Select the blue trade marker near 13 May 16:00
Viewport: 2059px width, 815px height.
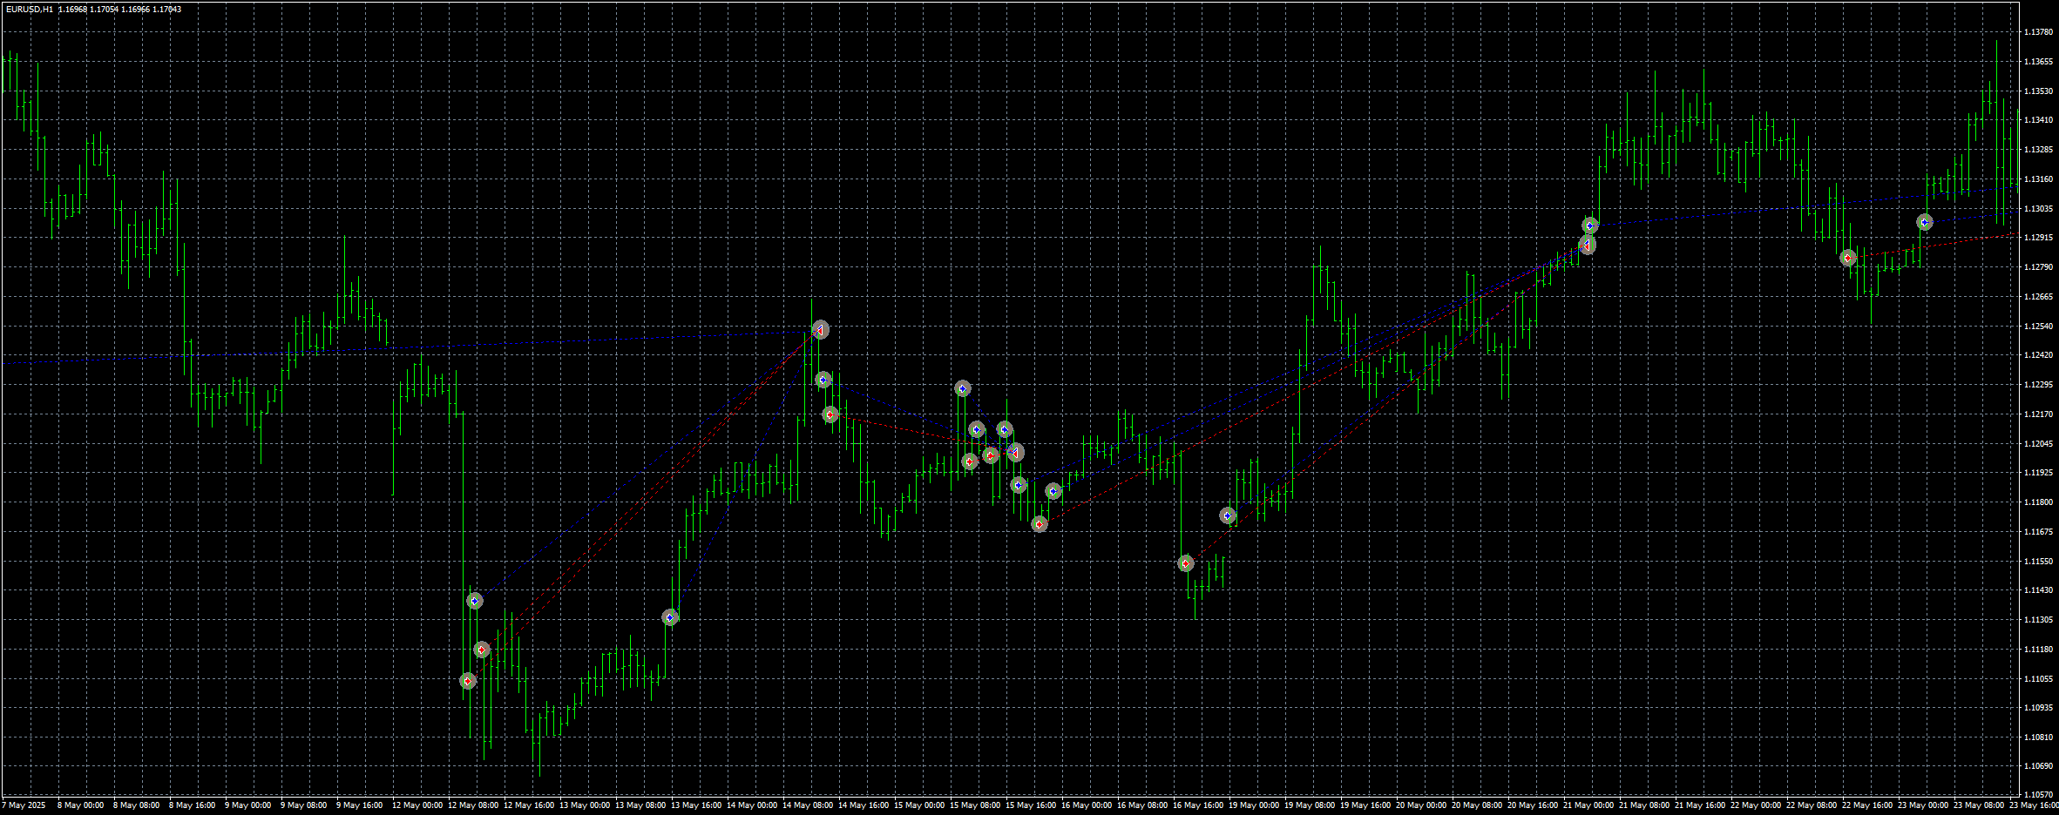(670, 617)
